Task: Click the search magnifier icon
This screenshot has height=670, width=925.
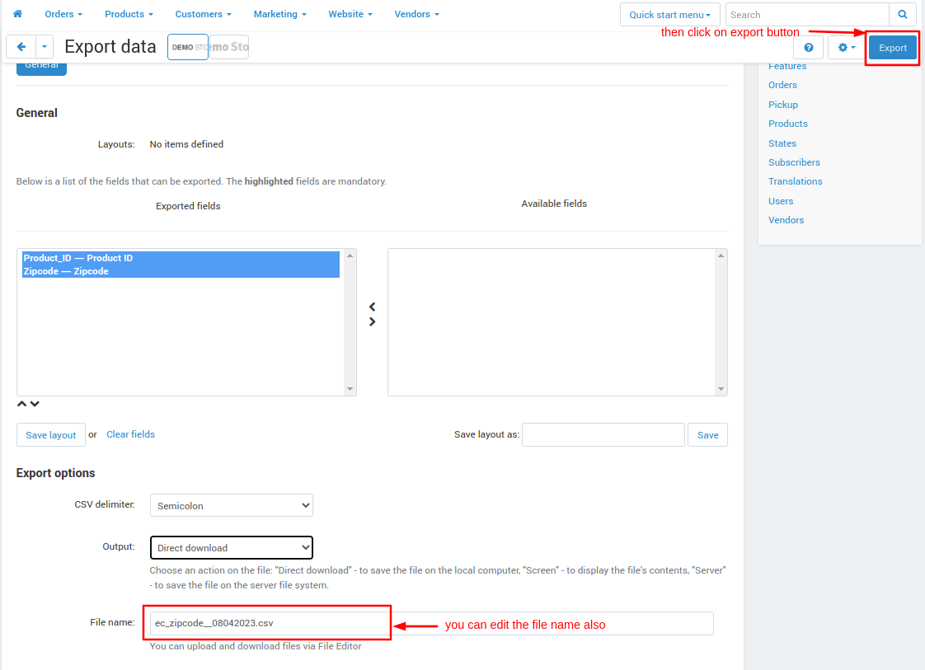Action: pyautogui.click(x=903, y=15)
